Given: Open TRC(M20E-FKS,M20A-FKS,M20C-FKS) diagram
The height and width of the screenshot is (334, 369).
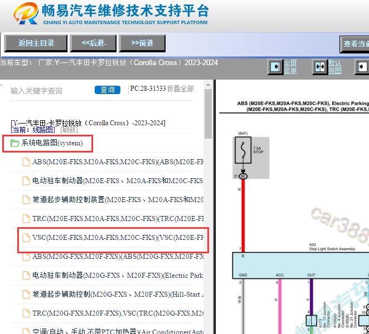Looking at the screenshot, I should pos(118,219).
